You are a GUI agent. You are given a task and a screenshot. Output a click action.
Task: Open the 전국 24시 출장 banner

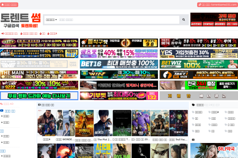pyautogui.click(x=199, y=85)
